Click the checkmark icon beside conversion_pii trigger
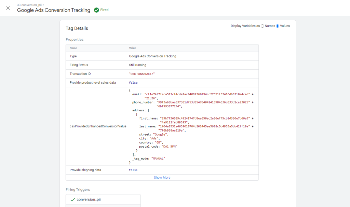 pos(72,199)
